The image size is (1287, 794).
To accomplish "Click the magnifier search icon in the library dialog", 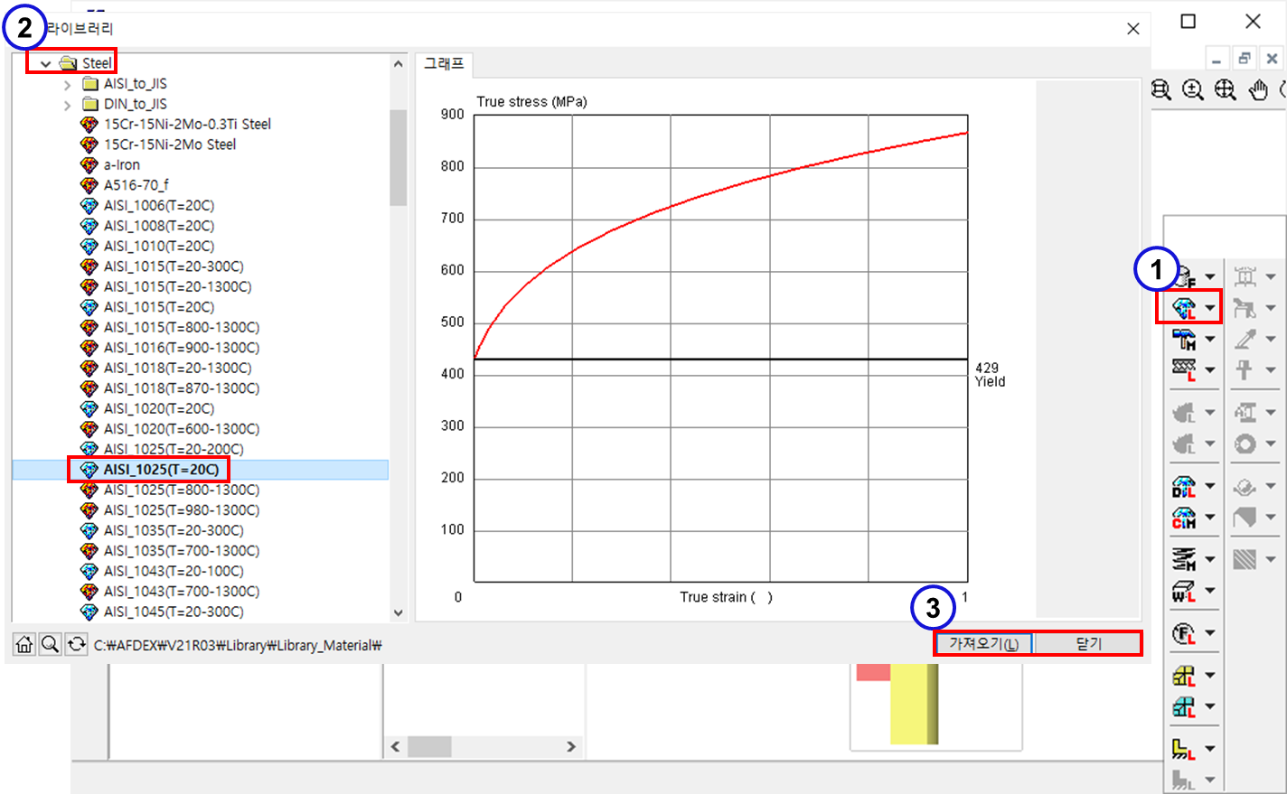I will point(51,644).
